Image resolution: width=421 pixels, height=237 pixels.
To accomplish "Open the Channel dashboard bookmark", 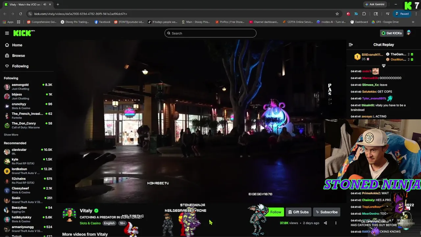I will tap(263, 22).
